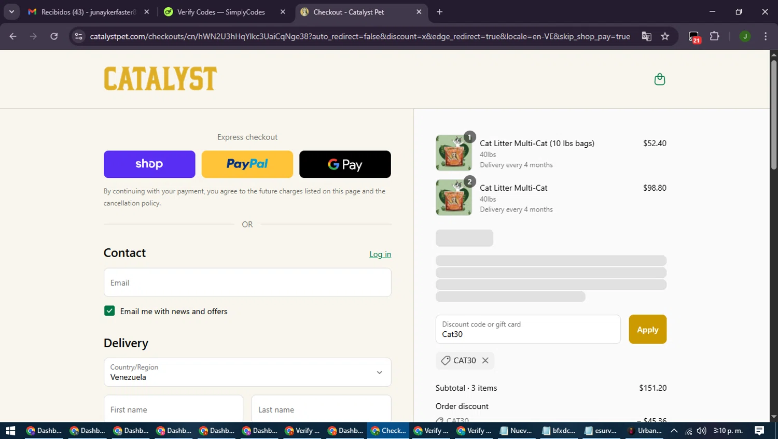778x439 pixels.
Task: Go forward in browser history
Action: pyautogui.click(x=33, y=36)
